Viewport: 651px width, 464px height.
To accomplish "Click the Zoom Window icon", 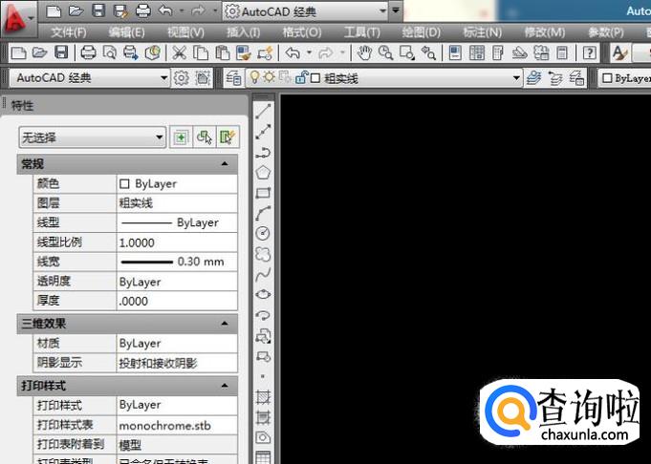I will [407, 53].
